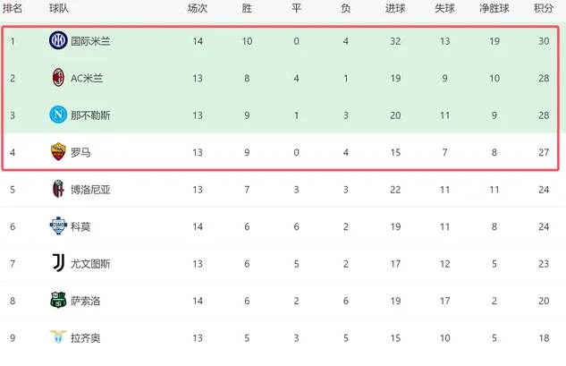The image size is (566, 366).
Task: Click the Como club crest
Action: point(58,226)
